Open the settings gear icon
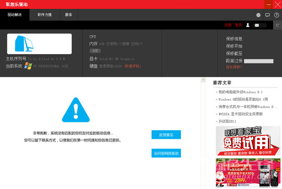 258,15
